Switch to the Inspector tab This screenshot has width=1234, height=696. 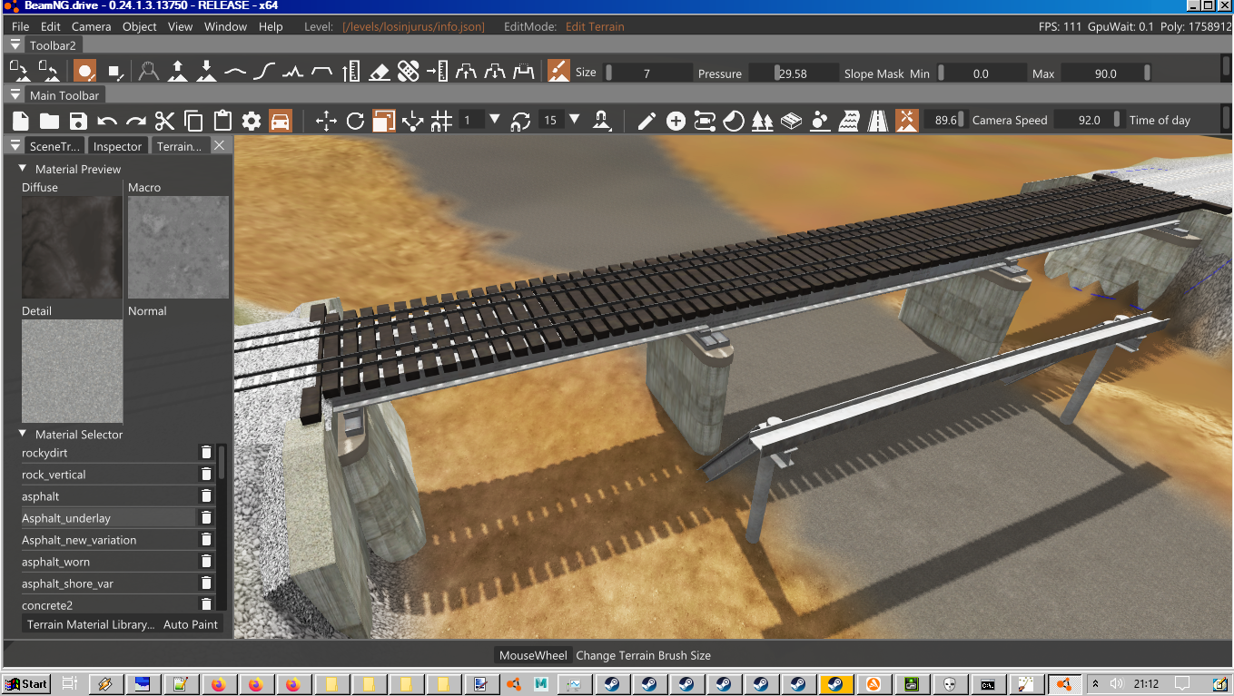[117, 146]
